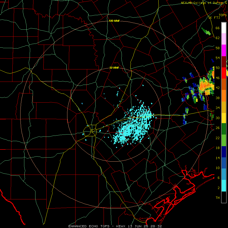Click the '6' legend value

219,178
